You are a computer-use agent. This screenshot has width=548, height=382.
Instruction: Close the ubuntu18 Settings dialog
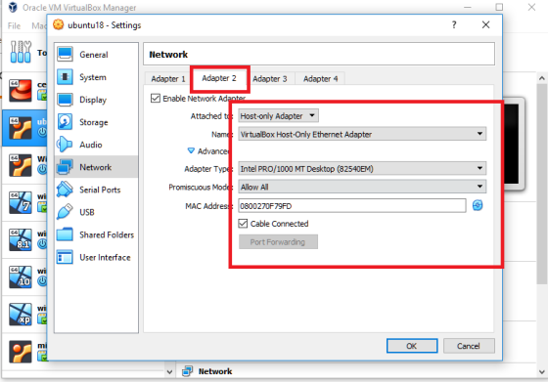(x=485, y=24)
